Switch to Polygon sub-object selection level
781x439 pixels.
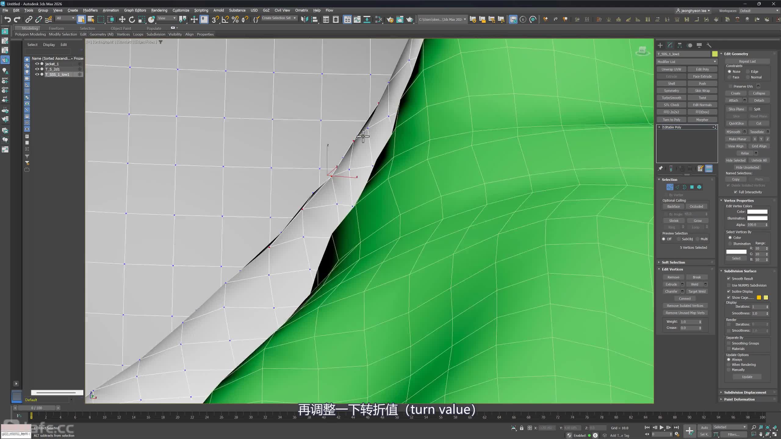(x=692, y=187)
